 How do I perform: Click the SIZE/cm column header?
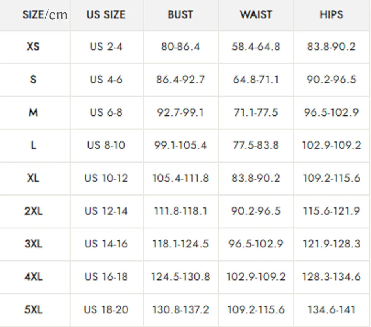coord(45,15)
